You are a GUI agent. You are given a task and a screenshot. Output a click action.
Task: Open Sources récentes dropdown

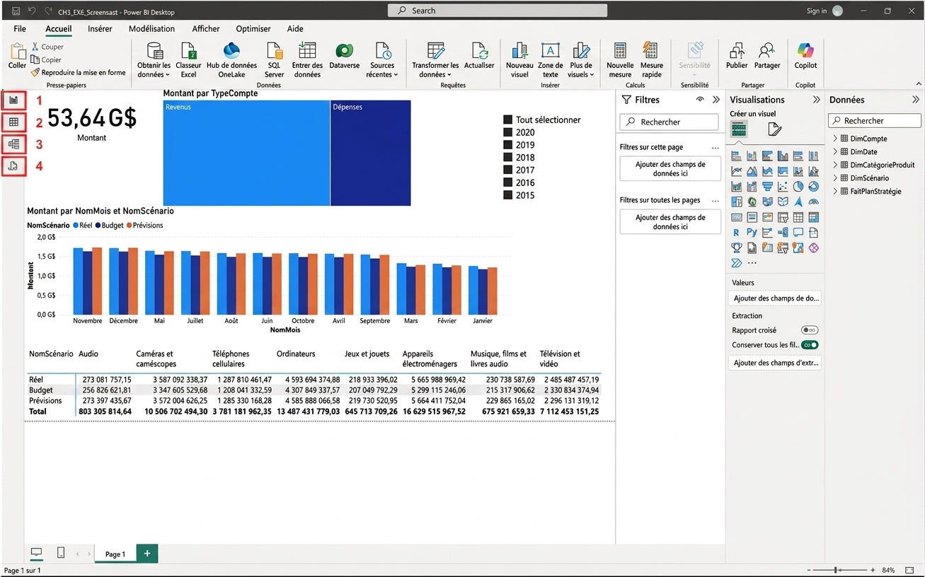coord(382,60)
